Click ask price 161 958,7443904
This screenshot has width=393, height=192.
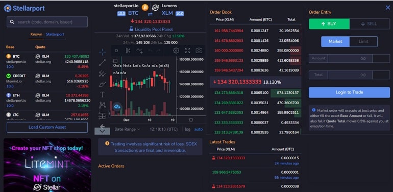229,31
